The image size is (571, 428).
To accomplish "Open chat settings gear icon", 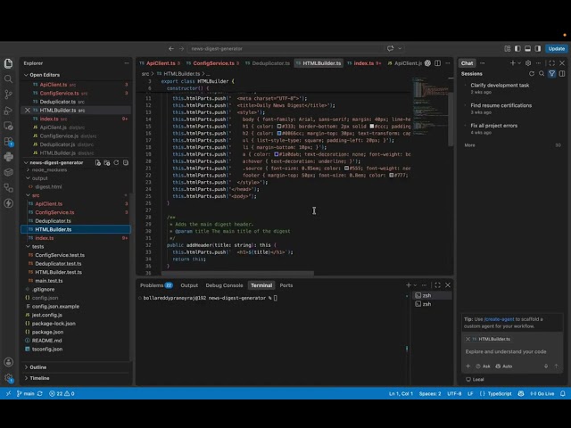I will (x=528, y=63).
